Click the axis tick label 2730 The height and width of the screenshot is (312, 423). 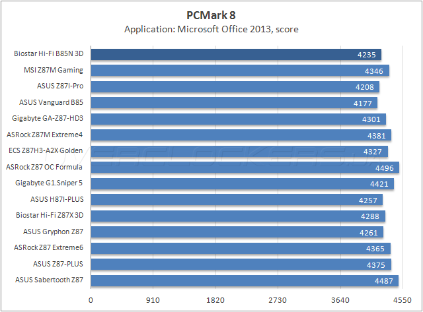[278, 300]
